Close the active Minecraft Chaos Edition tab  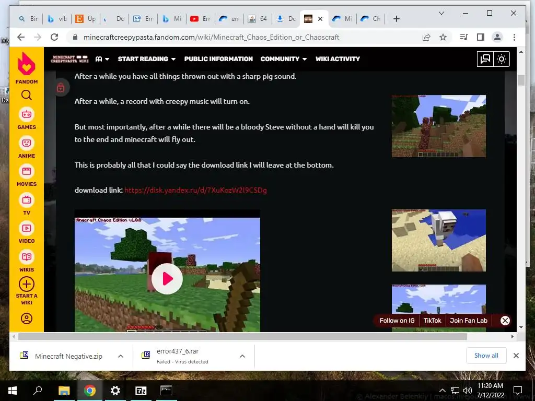(x=320, y=19)
